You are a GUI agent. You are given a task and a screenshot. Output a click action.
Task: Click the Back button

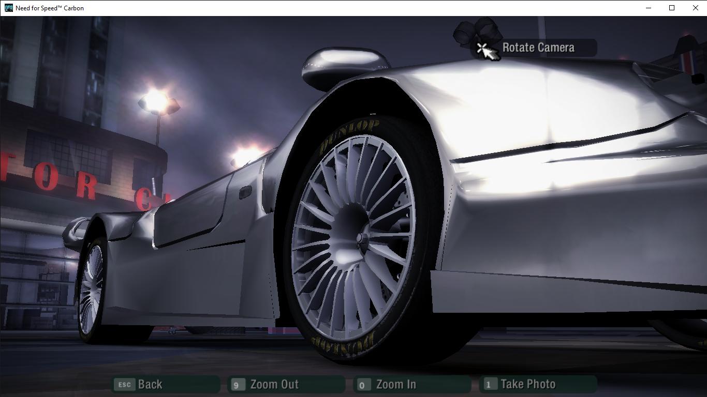166,385
